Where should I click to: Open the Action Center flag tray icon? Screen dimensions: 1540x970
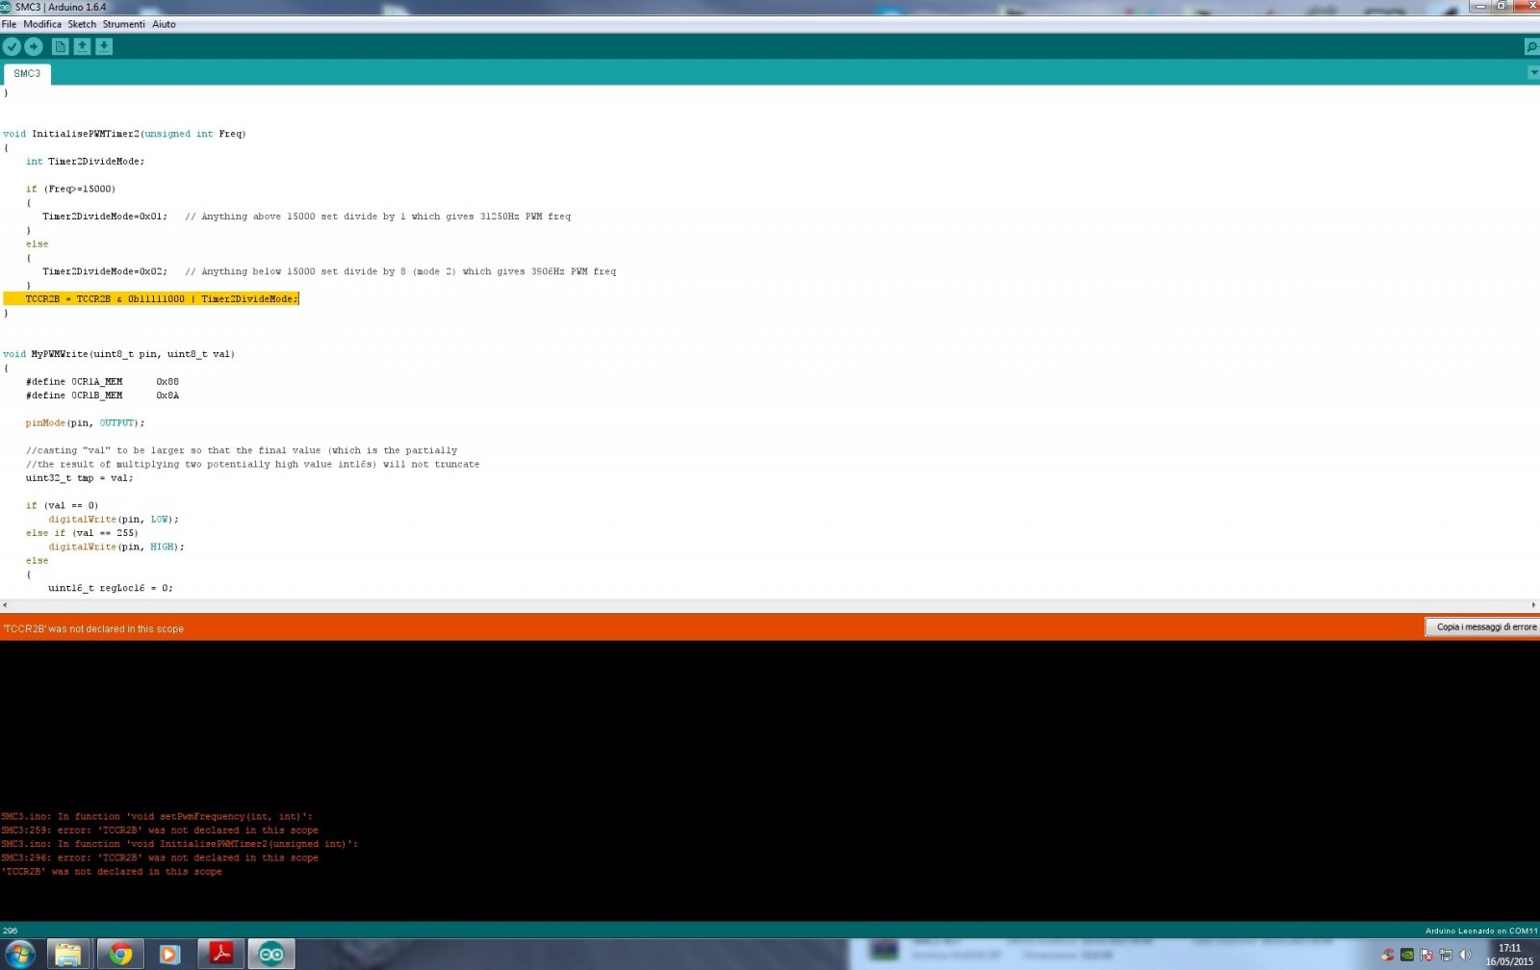pos(1426,955)
